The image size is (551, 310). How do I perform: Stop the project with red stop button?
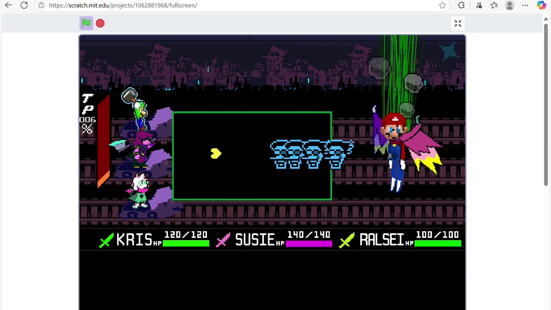click(x=100, y=23)
